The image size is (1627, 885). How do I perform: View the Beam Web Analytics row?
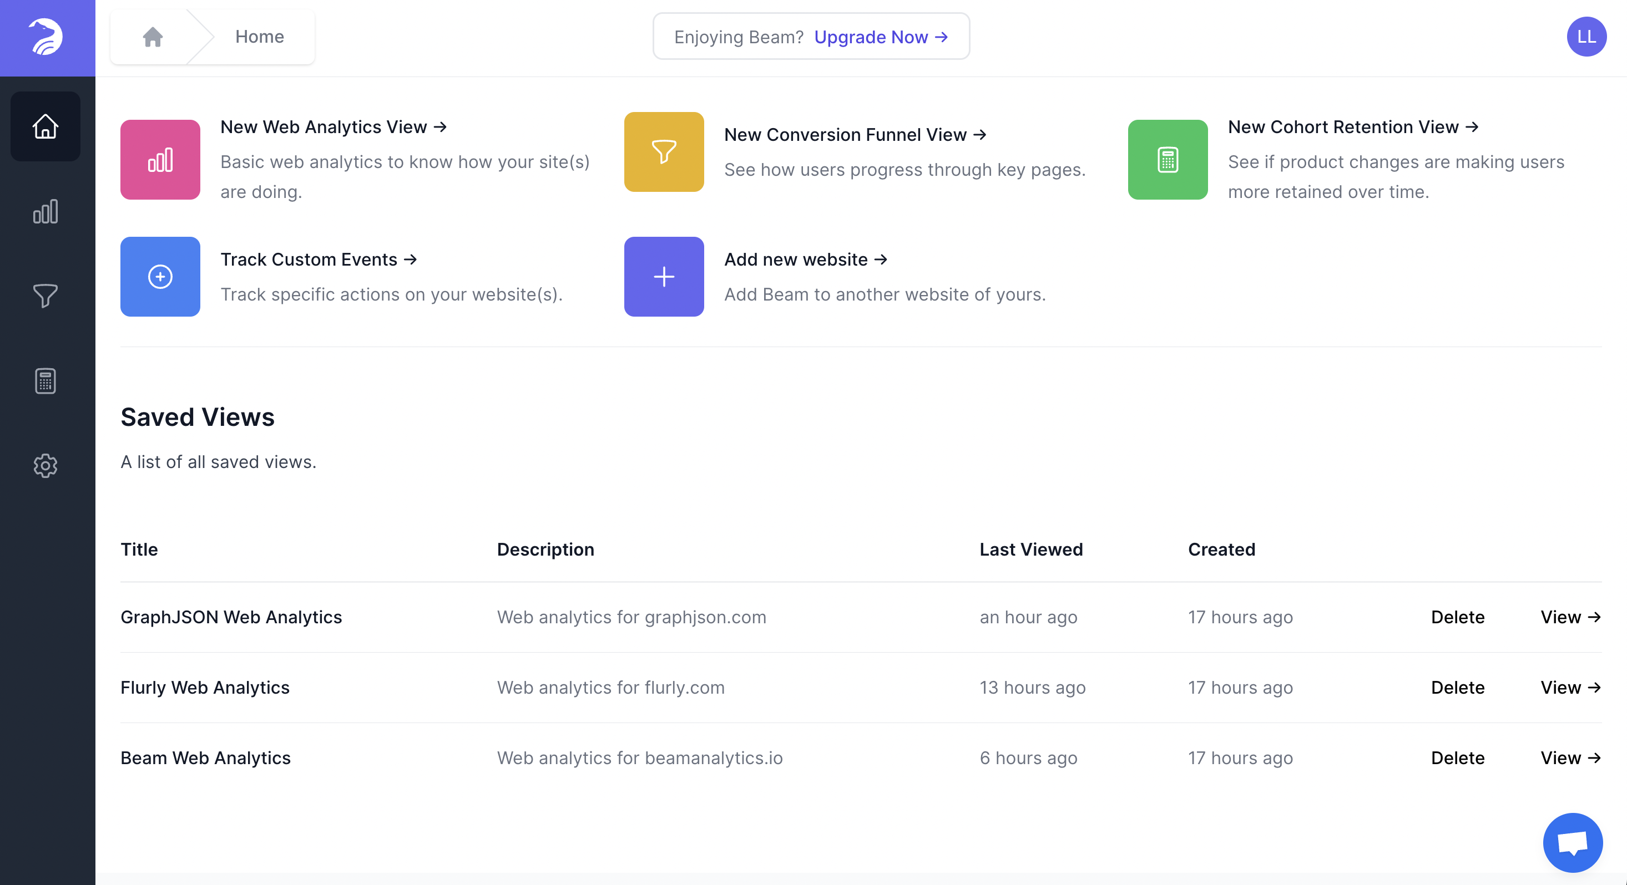(1571, 757)
